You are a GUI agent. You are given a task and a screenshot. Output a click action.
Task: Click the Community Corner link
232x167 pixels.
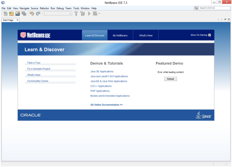[37, 81]
